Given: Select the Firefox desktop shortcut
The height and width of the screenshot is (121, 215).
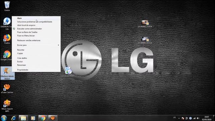Looking at the screenshot, I should coord(7,39).
